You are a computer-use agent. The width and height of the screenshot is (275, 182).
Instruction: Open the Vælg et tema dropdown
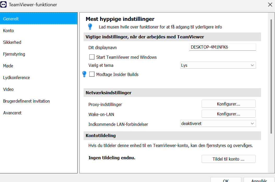(x=218, y=65)
